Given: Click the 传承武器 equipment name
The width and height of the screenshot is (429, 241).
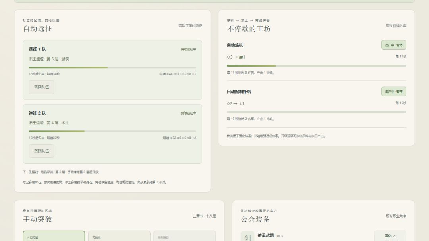Looking at the screenshot, I should tap(266, 235).
